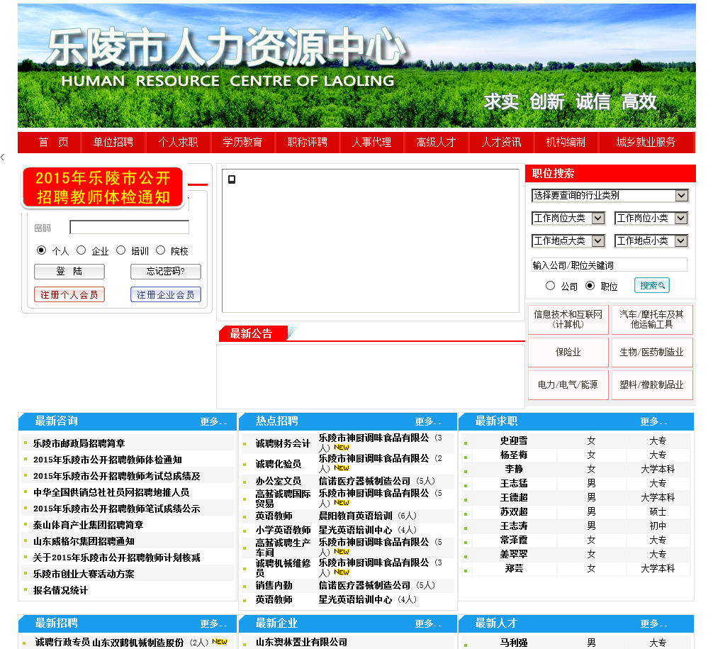Open the 生物/医药制造业 industry tile
Viewport: 713px width, 649px height.
[x=652, y=353]
